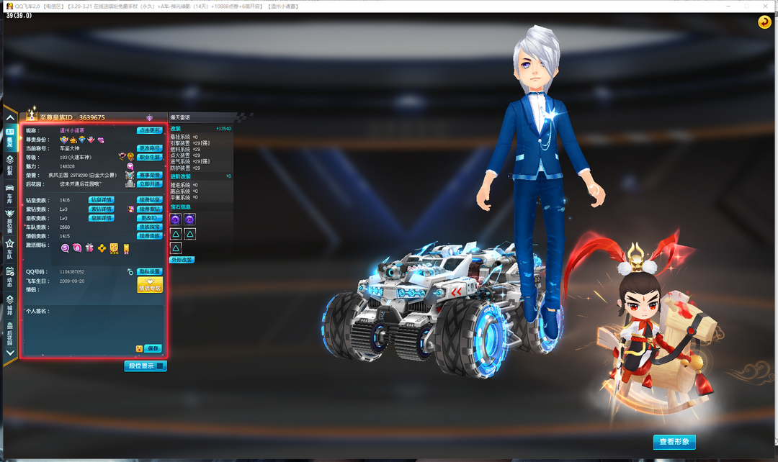Click the 续费紫钻 renew button
Viewport: 778px width, 462px height.
149,209
